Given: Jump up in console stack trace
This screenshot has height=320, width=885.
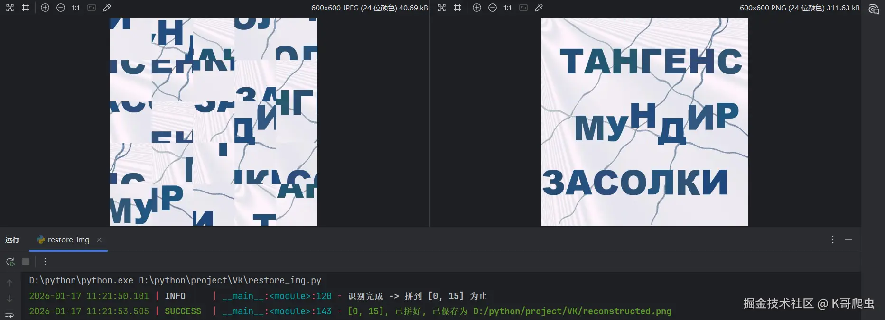Looking at the screenshot, I should point(9,283).
